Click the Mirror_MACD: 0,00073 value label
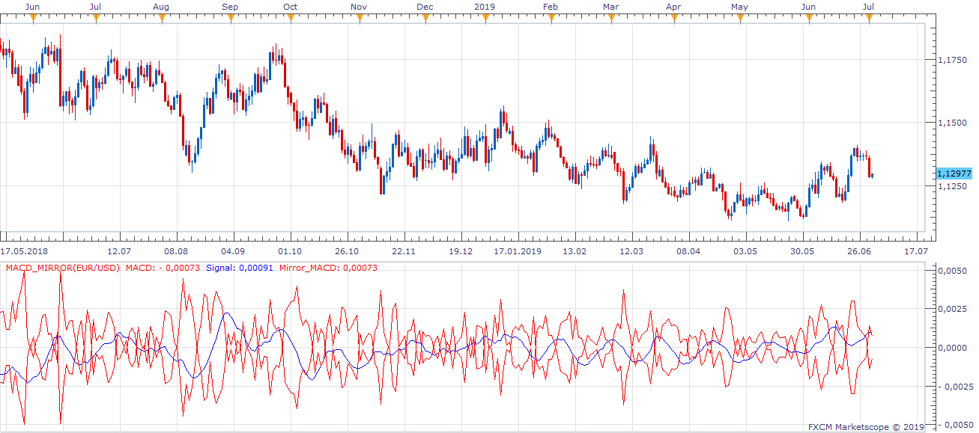 pyautogui.click(x=328, y=268)
